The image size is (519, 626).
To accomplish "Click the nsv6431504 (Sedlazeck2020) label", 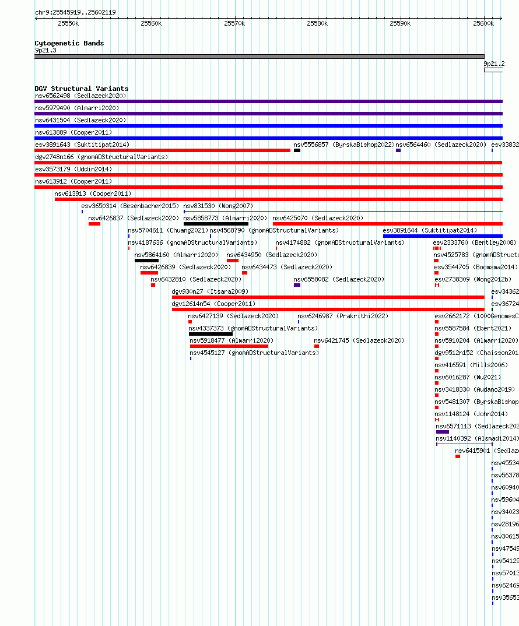I will pos(80,120).
